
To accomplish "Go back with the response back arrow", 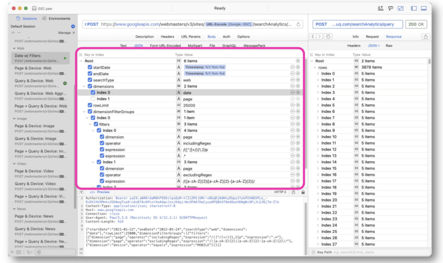I will click(x=313, y=37).
